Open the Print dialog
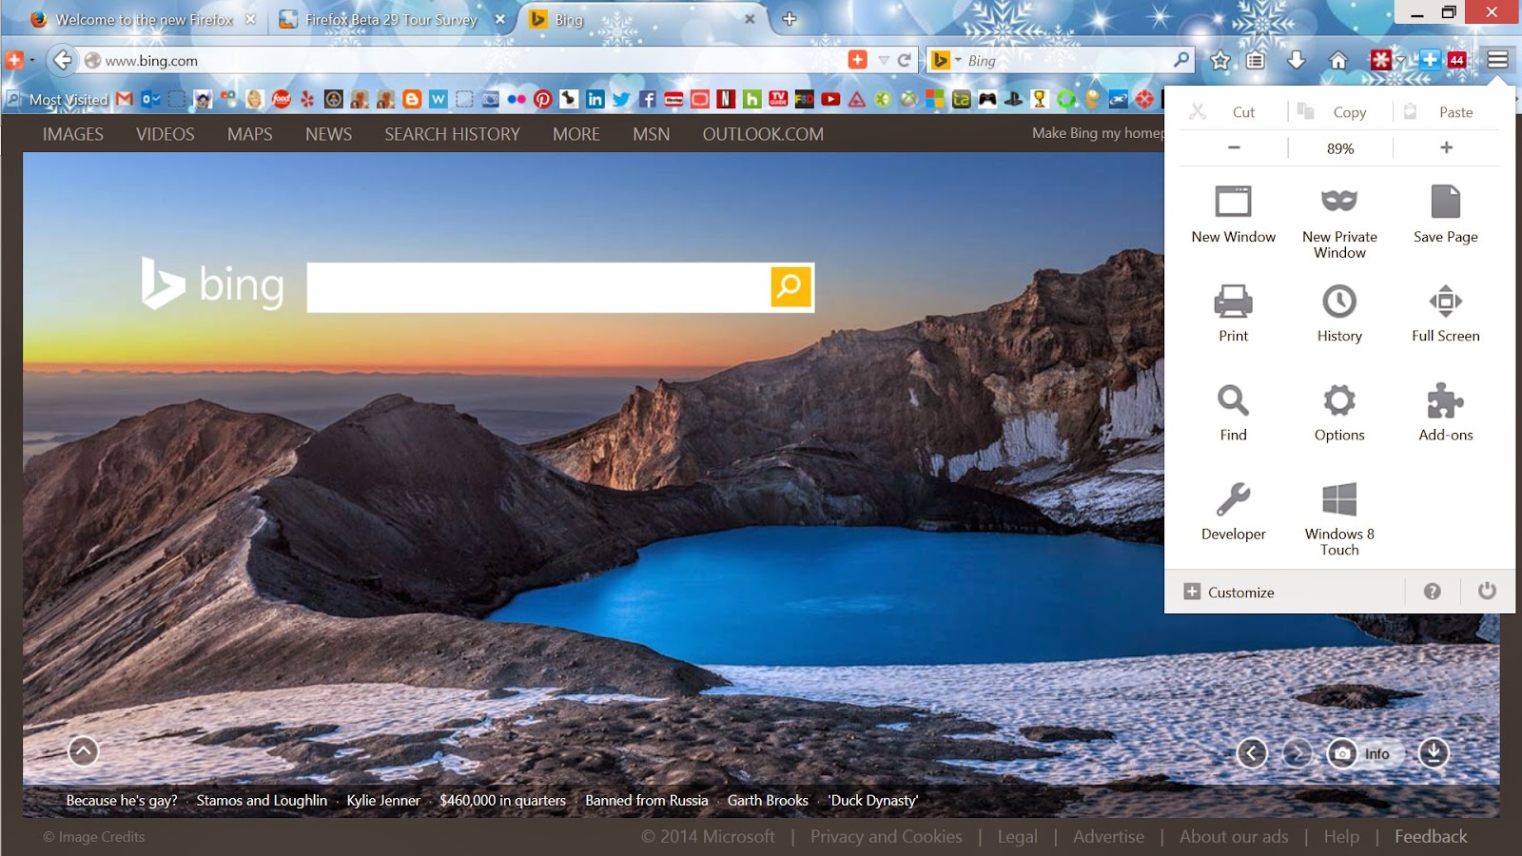This screenshot has width=1522, height=856. 1233,309
